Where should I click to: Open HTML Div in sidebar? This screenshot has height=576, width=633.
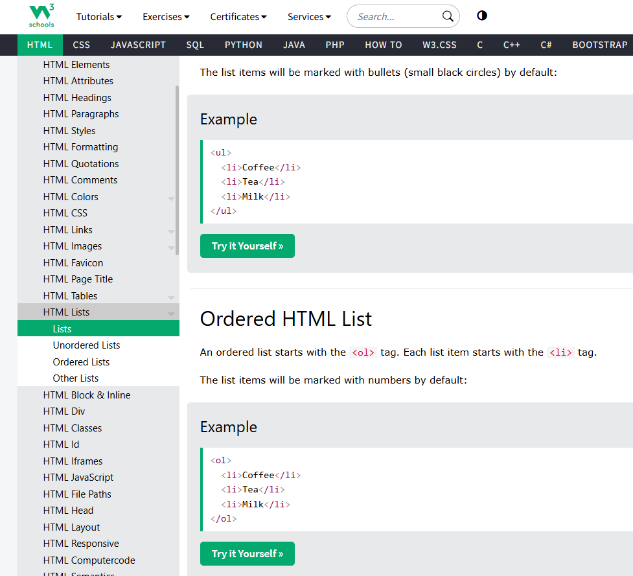pos(98,411)
